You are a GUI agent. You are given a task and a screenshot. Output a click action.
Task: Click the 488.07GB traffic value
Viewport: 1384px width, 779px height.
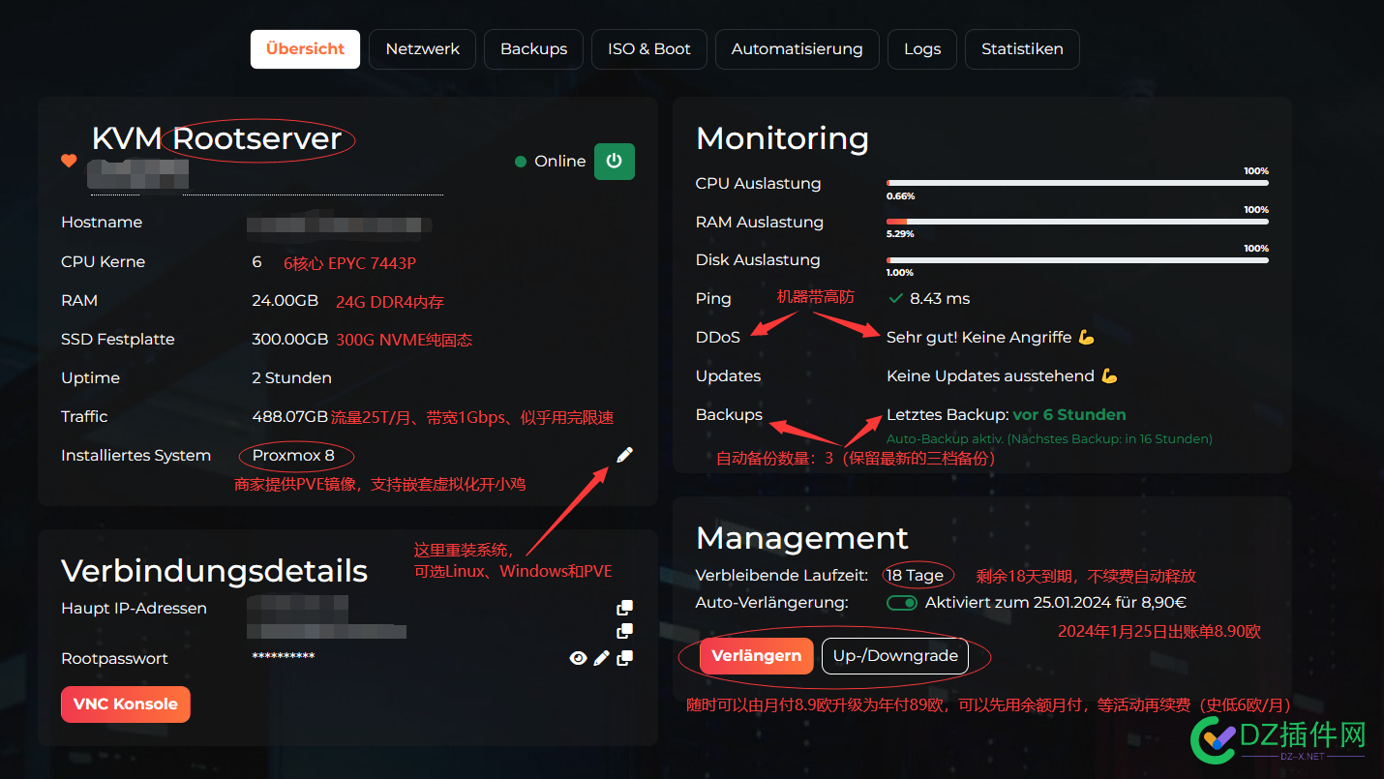[289, 417]
